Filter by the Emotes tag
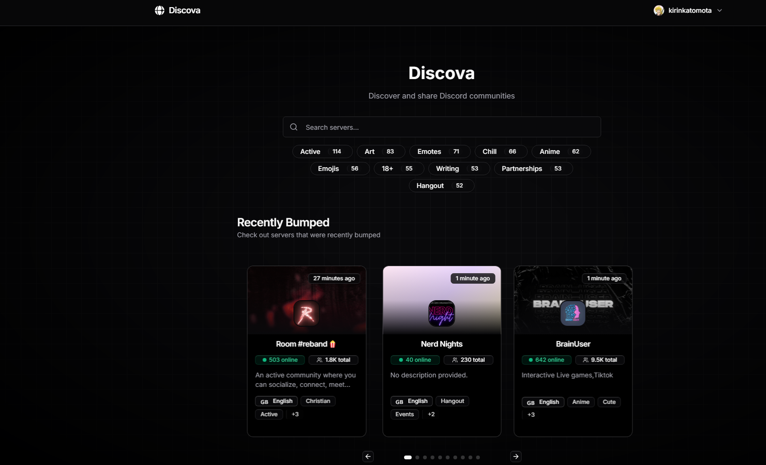This screenshot has width=766, height=465. click(440, 152)
